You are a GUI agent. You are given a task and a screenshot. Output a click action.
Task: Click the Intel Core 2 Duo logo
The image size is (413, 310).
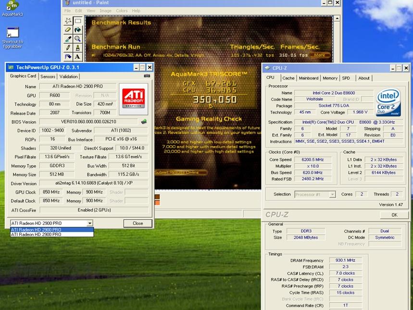(388, 103)
